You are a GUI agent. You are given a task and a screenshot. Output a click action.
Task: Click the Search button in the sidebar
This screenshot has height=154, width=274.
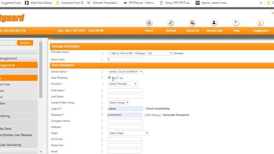pyautogui.click(x=25, y=43)
